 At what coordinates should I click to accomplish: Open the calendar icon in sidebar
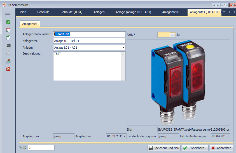point(8,30)
